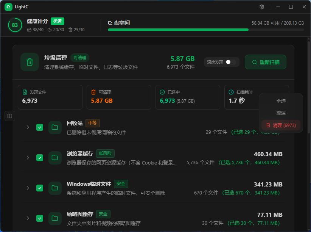Click the large trash icon beside 垃圾清理
This screenshot has width=311, height=232.
click(x=30, y=62)
